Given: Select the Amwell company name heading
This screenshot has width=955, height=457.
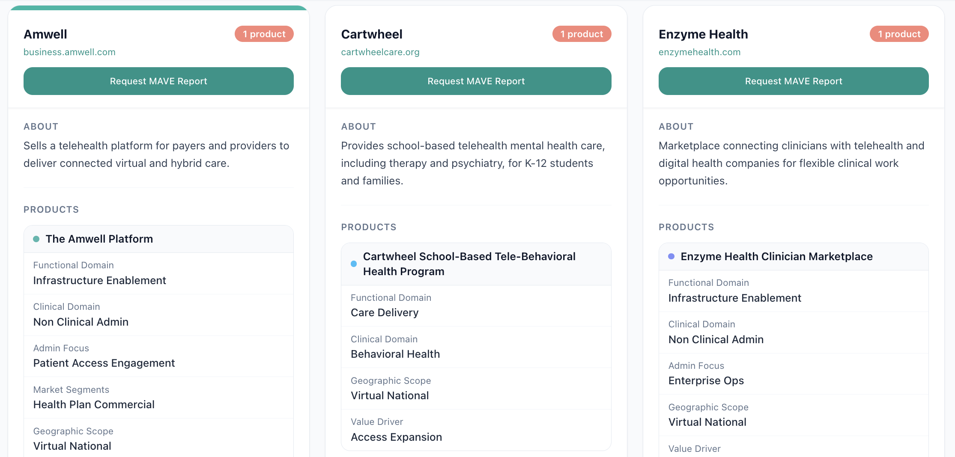Looking at the screenshot, I should click(x=45, y=34).
